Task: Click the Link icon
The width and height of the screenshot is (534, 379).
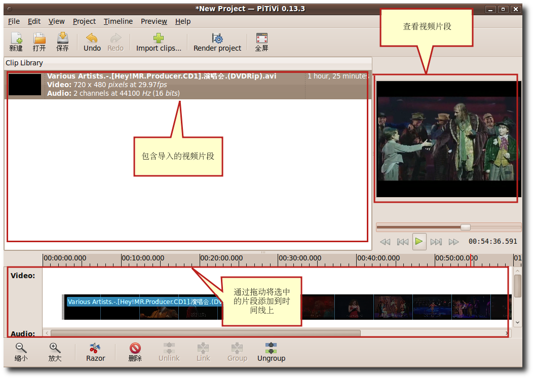Action: pos(203,352)
